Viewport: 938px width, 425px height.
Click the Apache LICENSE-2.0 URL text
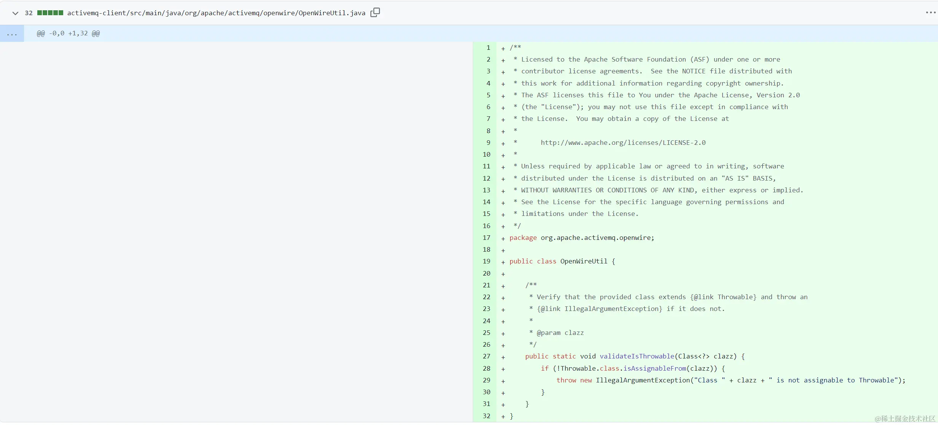(x=623, y=143)
